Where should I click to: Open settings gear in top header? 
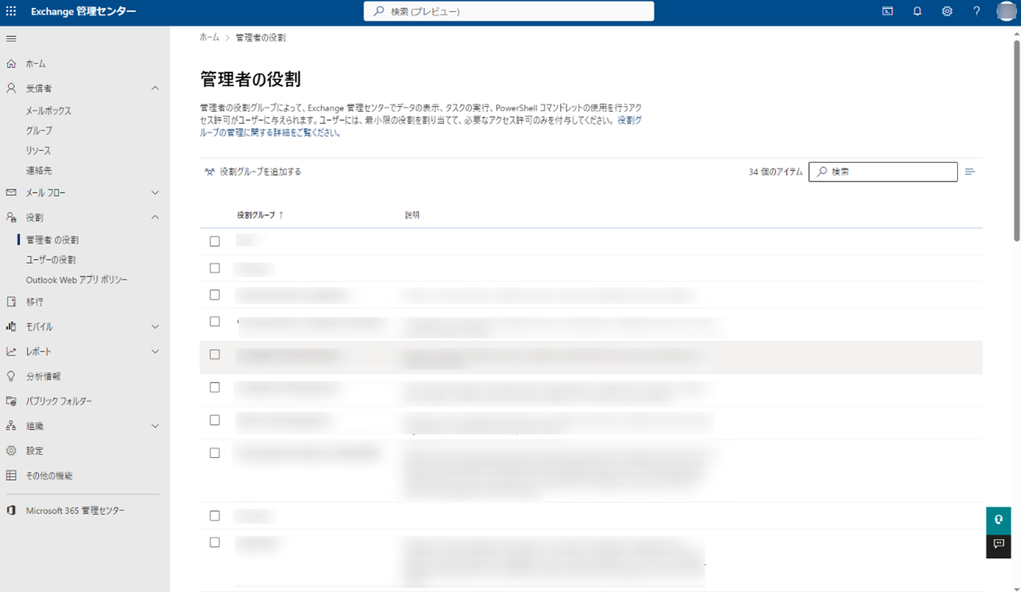(947, 11)
